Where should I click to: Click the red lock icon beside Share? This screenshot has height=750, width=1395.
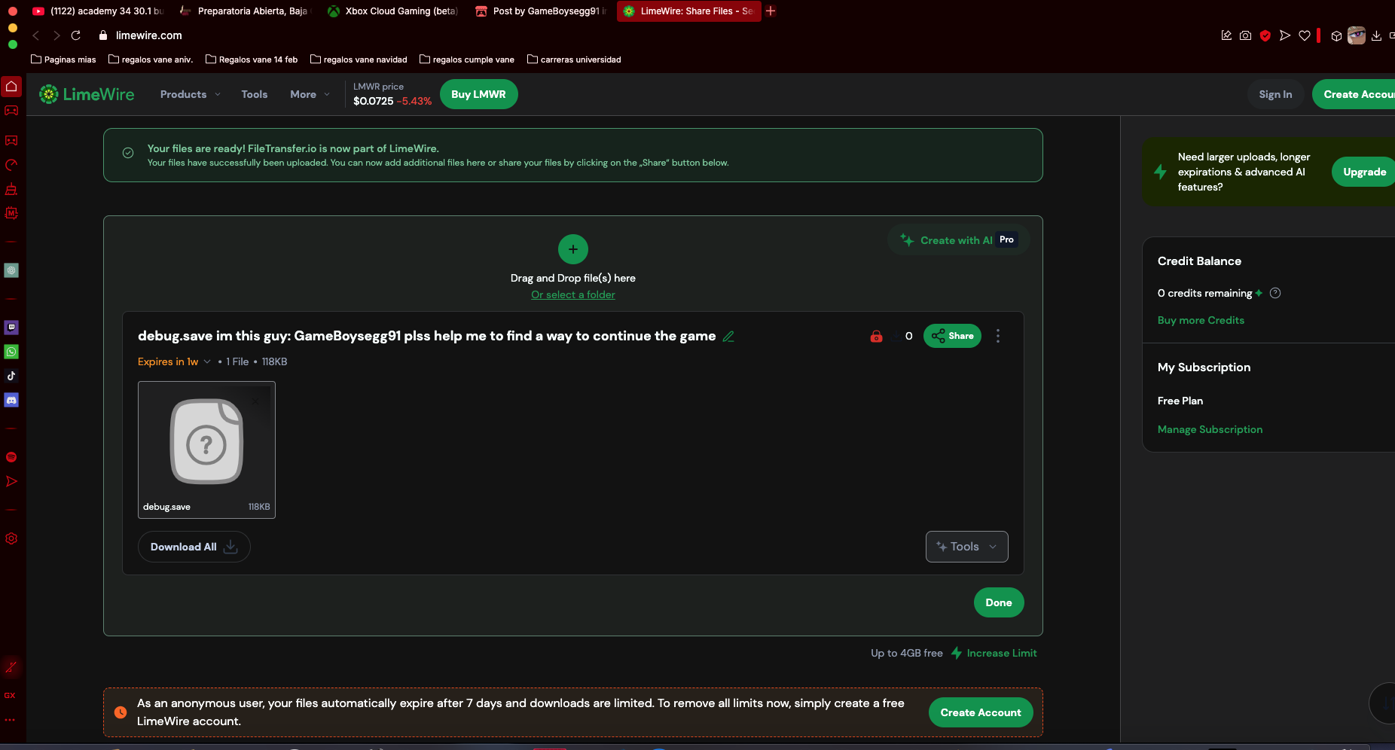coord(876,337)
